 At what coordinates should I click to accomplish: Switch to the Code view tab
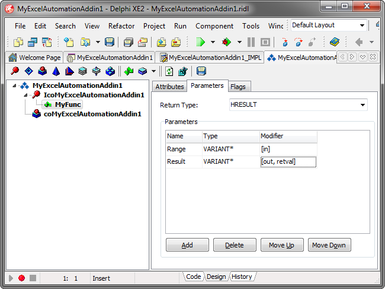pos(194,277)
